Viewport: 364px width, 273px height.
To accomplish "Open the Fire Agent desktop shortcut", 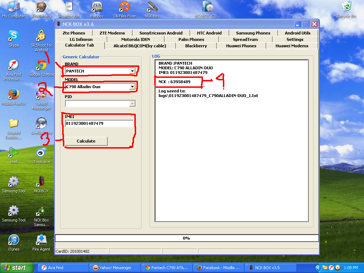I will click(x=42, y=241).
